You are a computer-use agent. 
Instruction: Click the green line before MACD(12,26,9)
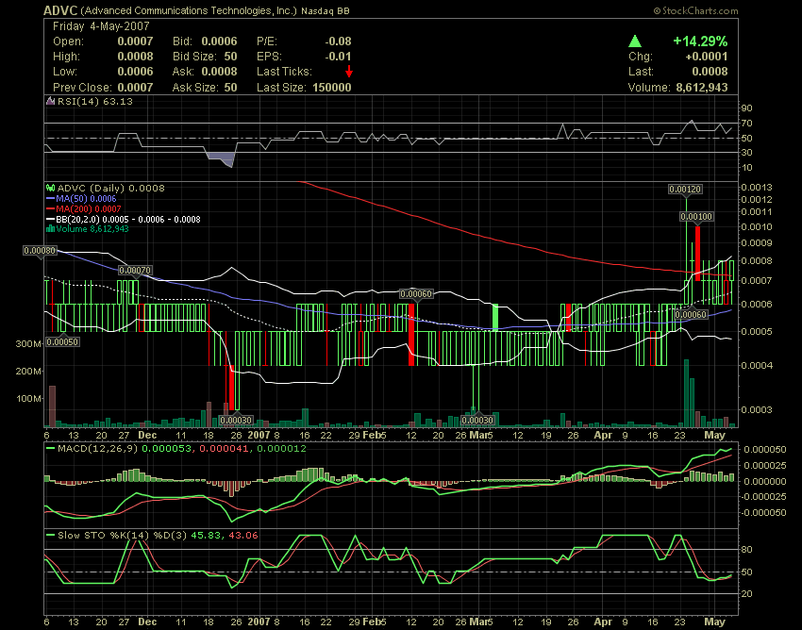tap(50, 449)
